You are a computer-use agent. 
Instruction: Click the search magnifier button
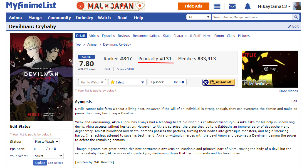(296, 17)
